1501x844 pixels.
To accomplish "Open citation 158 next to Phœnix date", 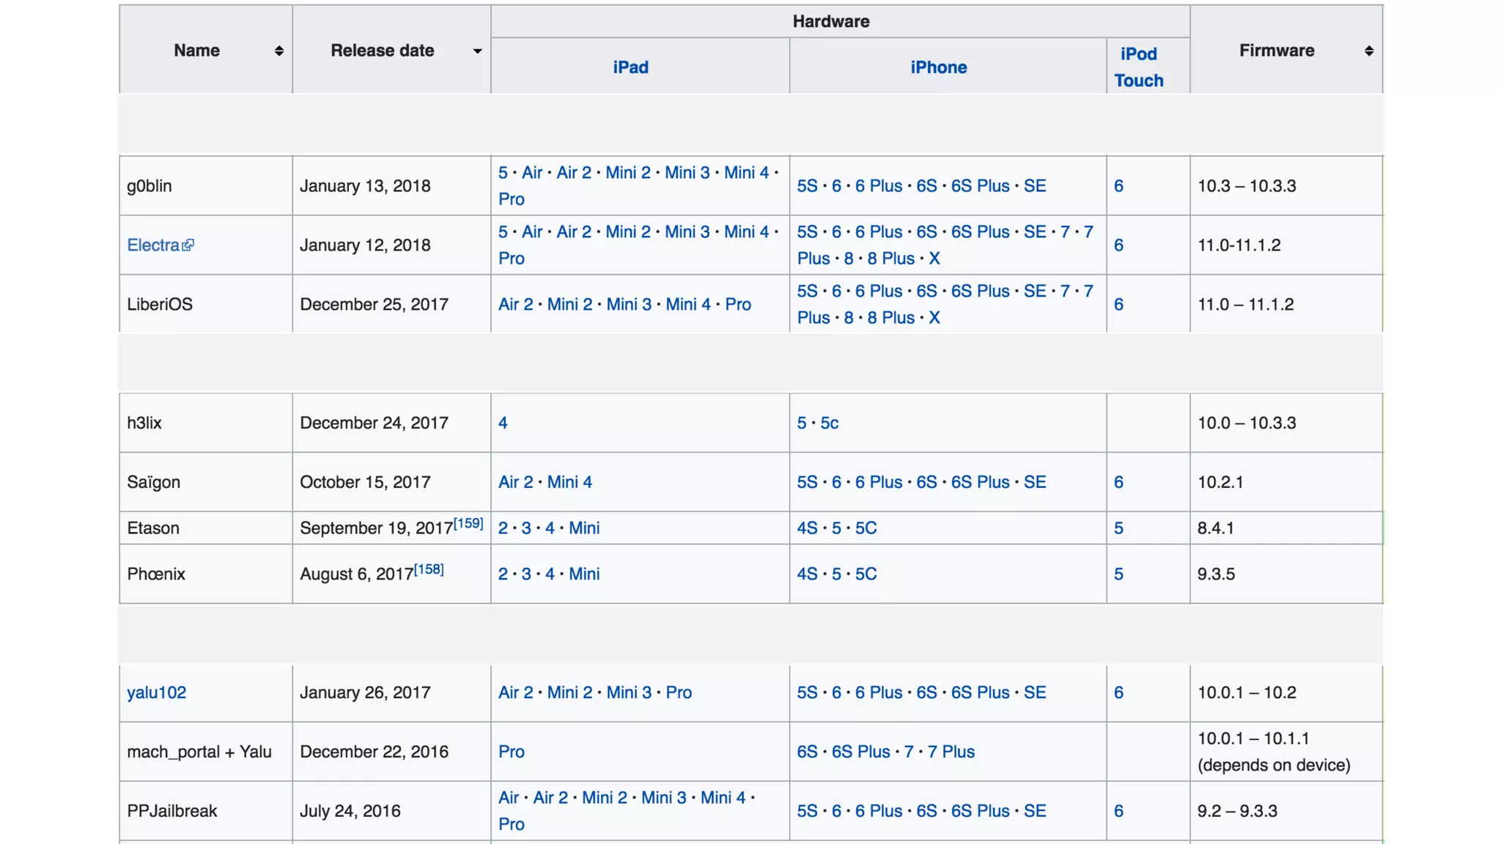I will tap(429, 569).
